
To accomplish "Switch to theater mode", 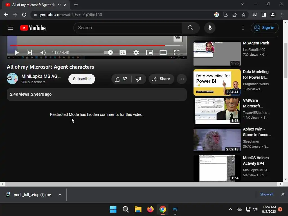I will coord(163,53).
